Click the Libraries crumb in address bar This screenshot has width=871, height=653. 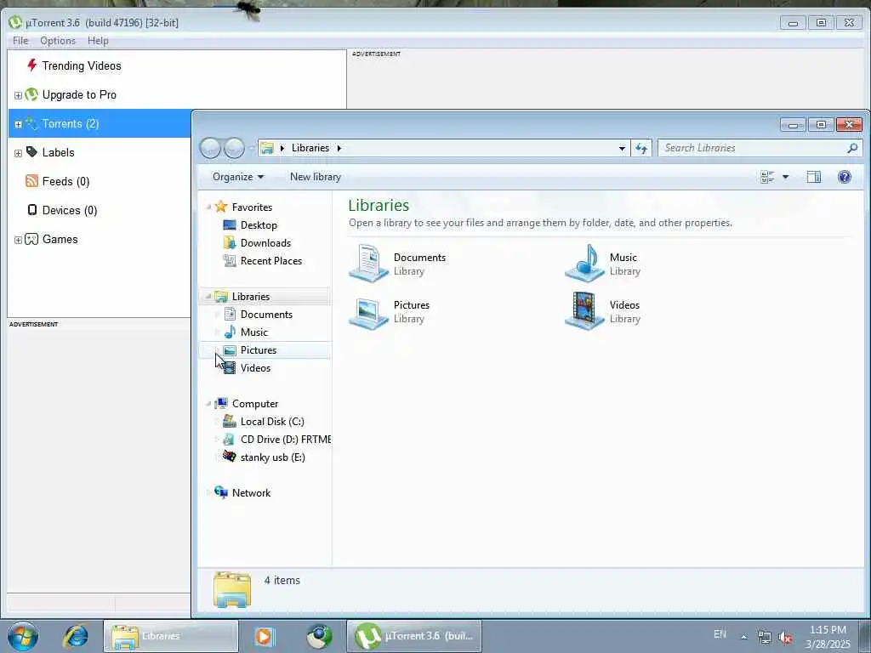(x=310, y=148)
